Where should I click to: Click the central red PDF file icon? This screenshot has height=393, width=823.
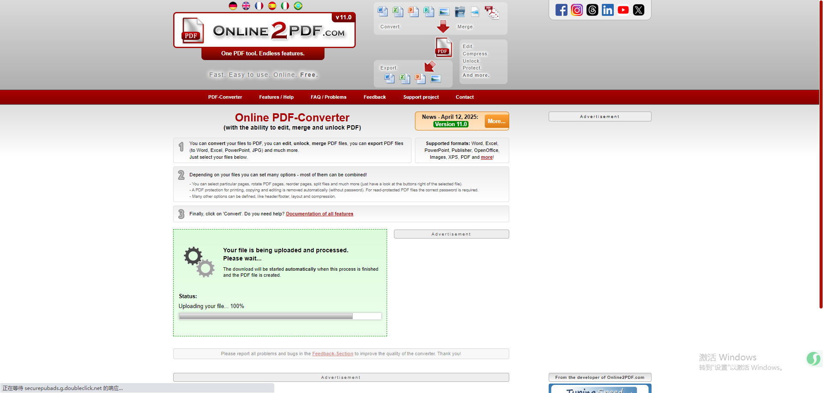[x=444, y=47]
